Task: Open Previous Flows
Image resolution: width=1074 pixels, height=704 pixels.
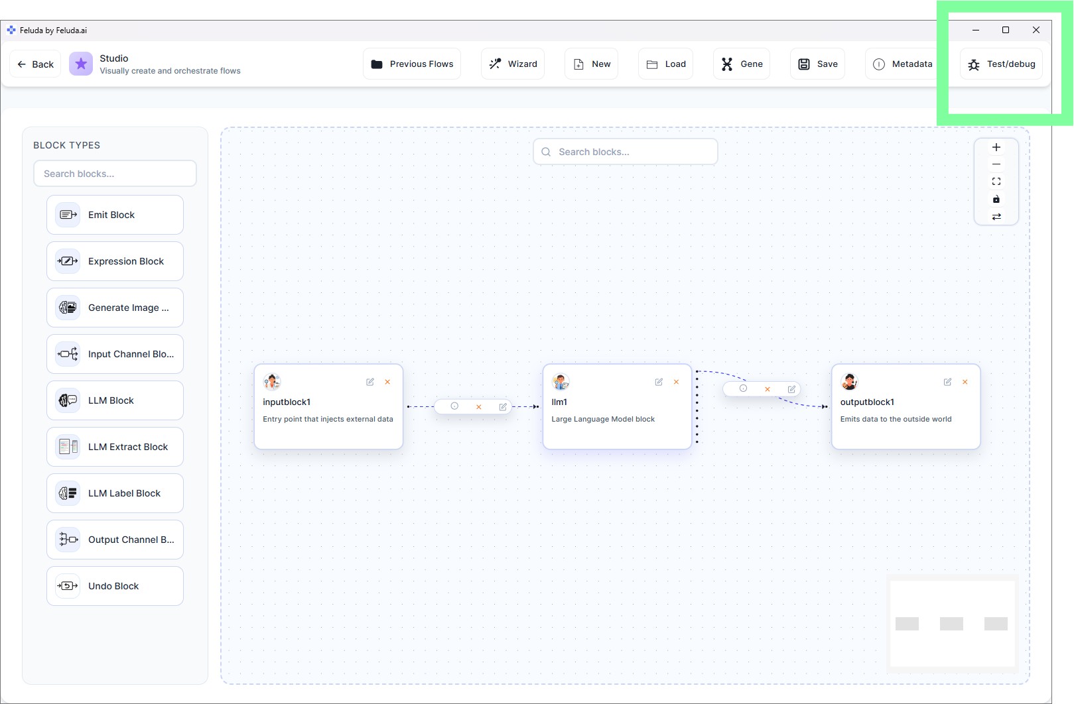Action: click(x=411, y=64)
